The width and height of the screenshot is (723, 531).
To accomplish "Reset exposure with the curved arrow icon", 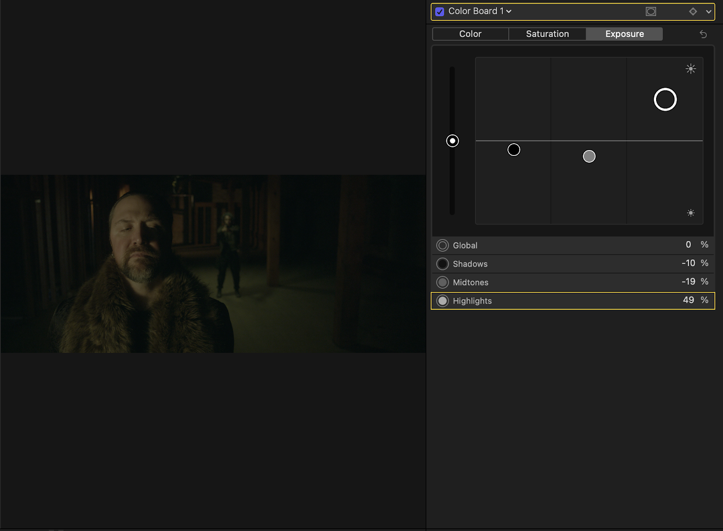I will 703,34.
